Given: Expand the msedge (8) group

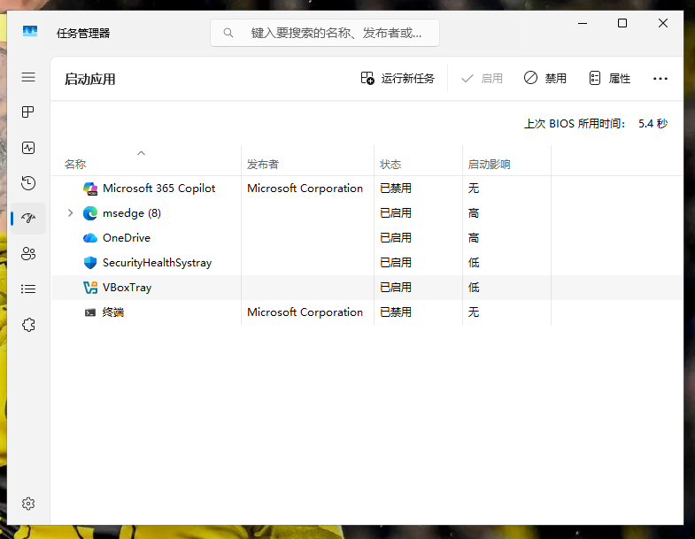Looking at the screenshot, I should [x=71, y=213].
